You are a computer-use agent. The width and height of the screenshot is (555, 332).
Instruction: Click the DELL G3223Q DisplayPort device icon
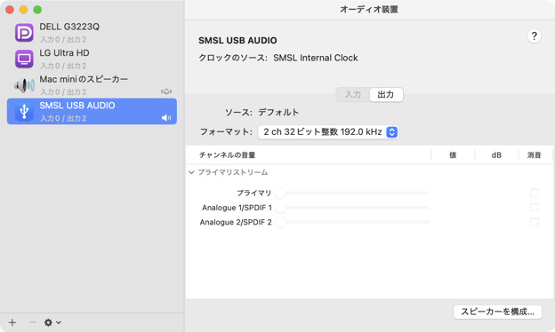click(x=24, y=33)
